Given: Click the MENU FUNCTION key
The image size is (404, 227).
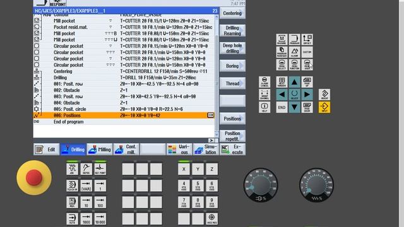Looking at the screenshot, I should click(295, 64).
